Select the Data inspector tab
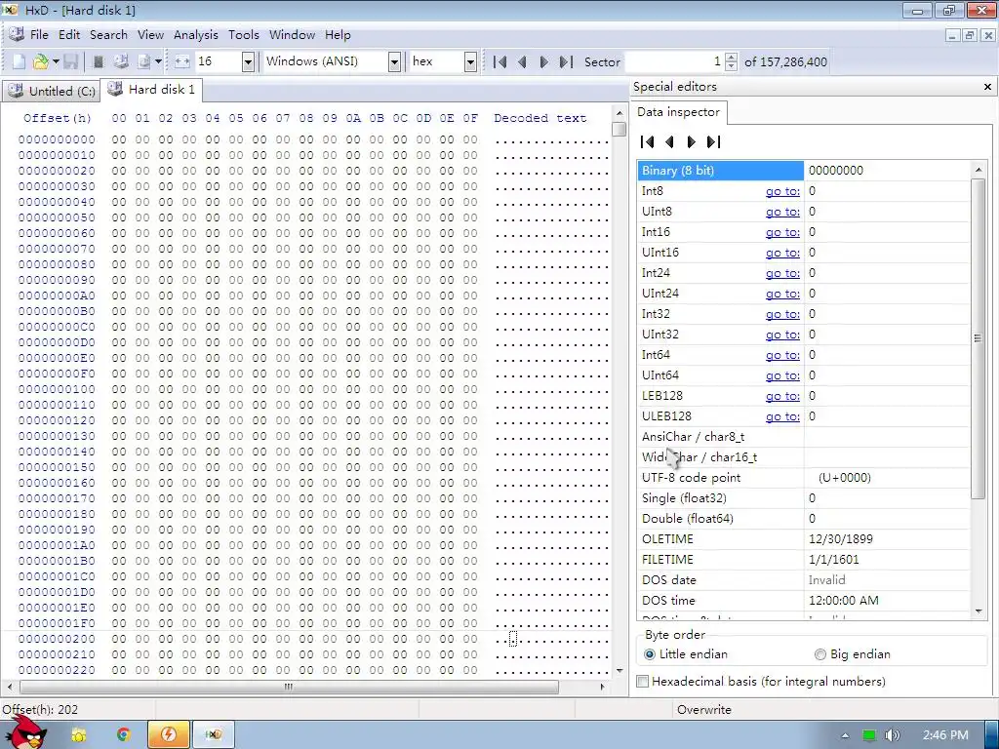Screen dimensions: 999x749 [679, 112]
